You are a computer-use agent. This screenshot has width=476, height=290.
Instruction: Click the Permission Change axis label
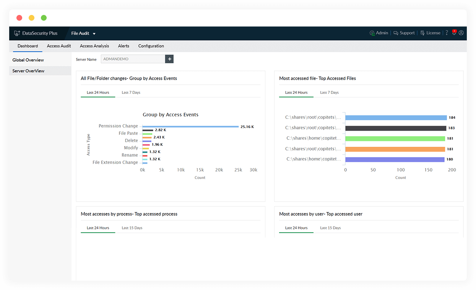pos(118,126)
